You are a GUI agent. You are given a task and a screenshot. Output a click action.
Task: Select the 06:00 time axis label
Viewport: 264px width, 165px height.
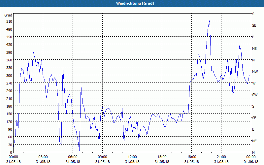(73, 157)
